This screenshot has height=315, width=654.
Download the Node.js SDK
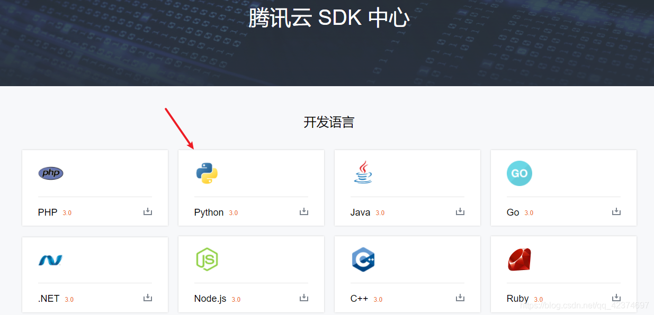pyautogui.click(x=304, y=298)
